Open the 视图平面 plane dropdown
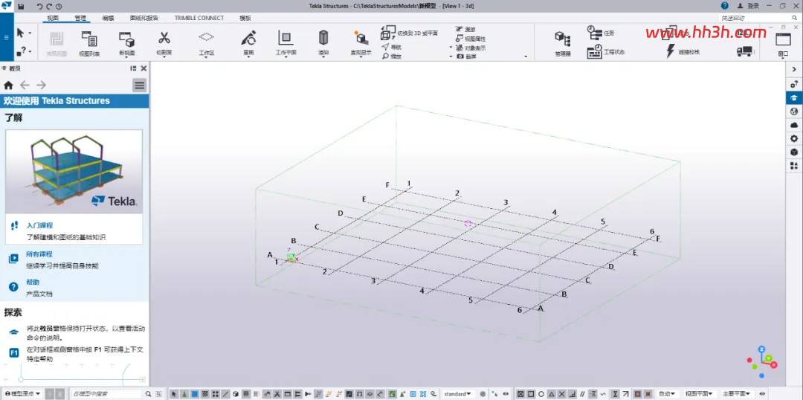Image resolution: width=803 pixels, height=400 pixels. (x=699, y=394)
